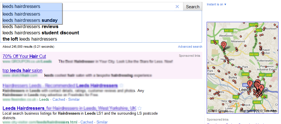Click the Search button

(193, 7)
